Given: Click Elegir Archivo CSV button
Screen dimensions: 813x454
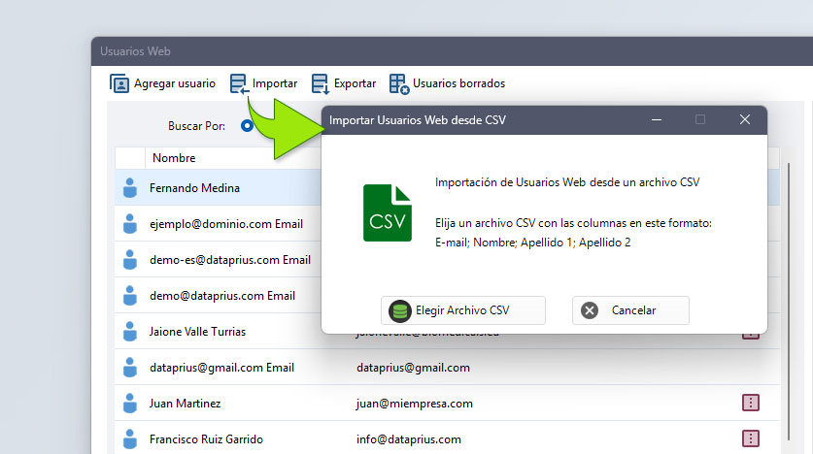Looking at the screenshot, I should pyautogui.click(x=463, y=310).
